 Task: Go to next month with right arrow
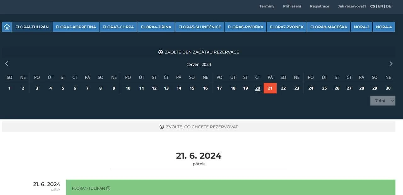391,64
